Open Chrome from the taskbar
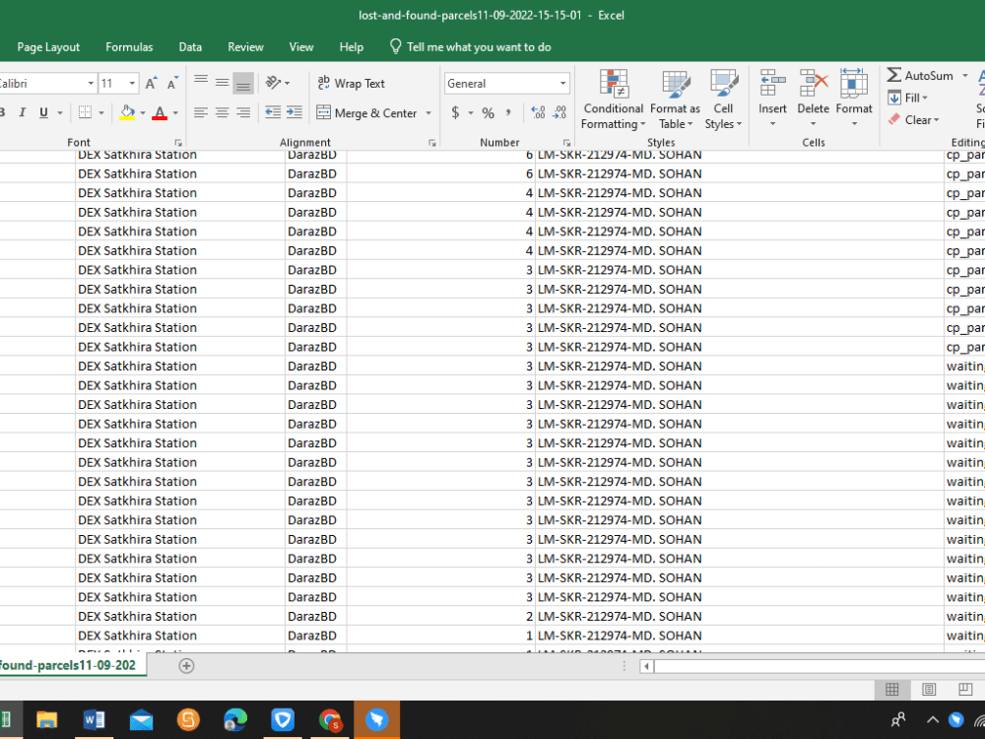The width and height of the screenshot is (985, 739). (x=330, y=720)
